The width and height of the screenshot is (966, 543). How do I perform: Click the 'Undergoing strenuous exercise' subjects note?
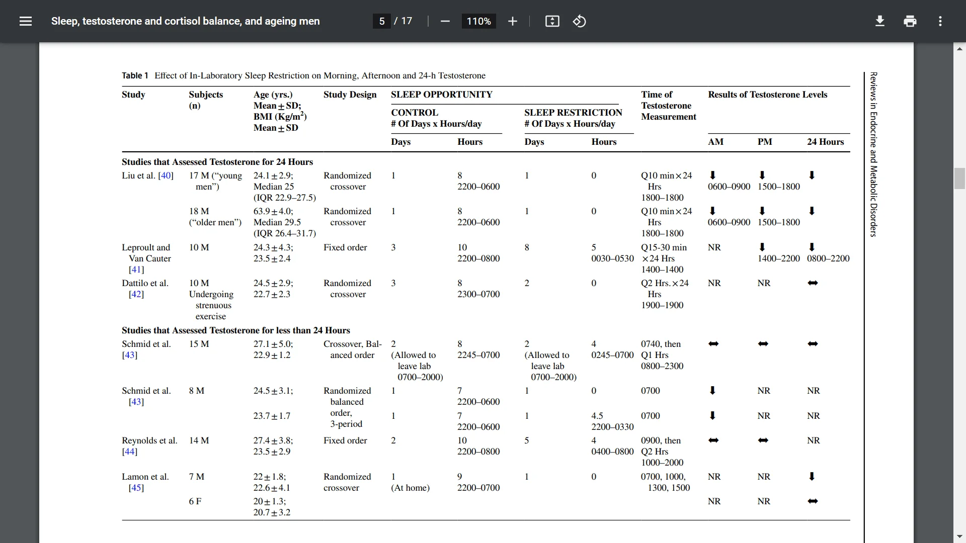click(x=211, y=305)
